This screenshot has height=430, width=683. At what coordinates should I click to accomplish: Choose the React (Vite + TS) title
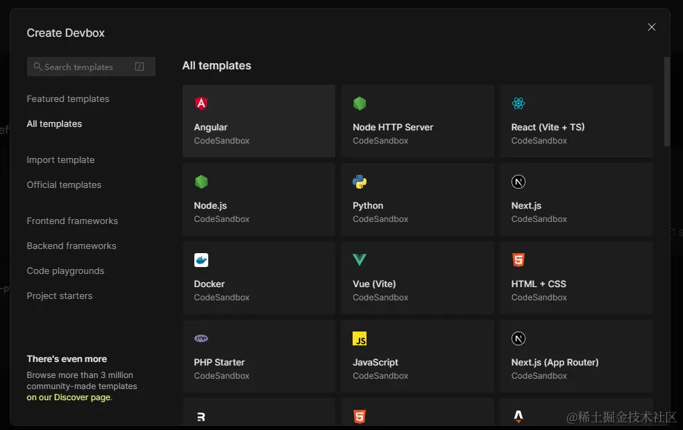click(x=548, y=127)
